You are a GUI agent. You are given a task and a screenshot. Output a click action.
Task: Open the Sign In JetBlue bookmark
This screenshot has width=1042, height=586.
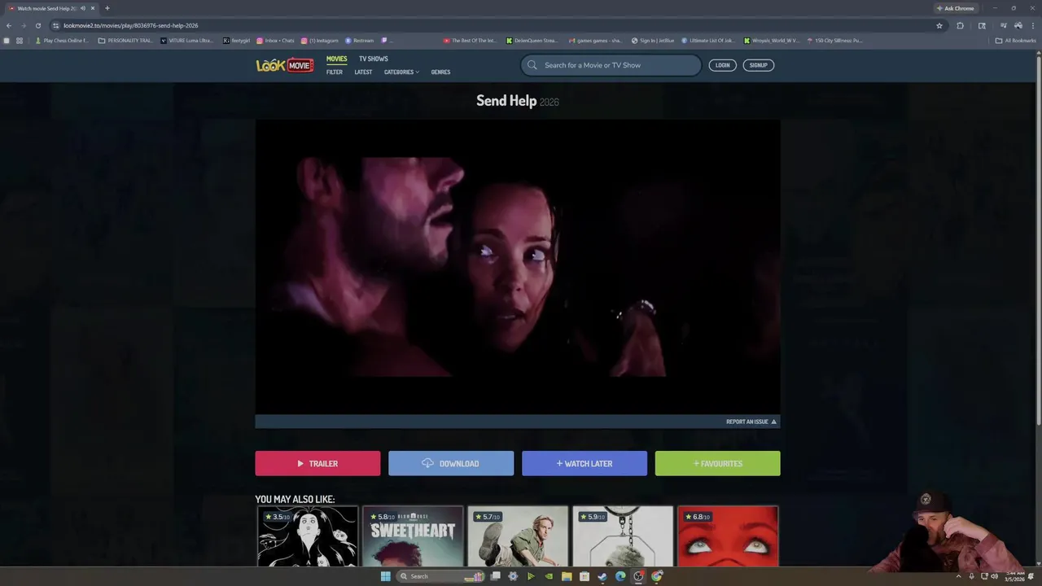[x=653, y=40]
